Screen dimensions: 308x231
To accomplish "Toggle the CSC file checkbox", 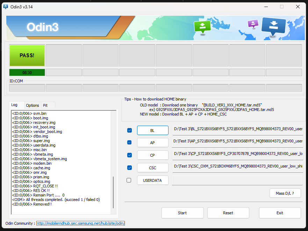I will tap(129, 168).
